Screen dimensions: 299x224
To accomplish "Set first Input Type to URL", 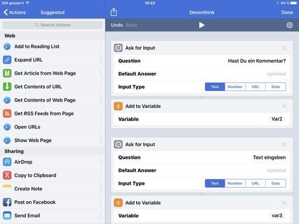I will [255, 87].
